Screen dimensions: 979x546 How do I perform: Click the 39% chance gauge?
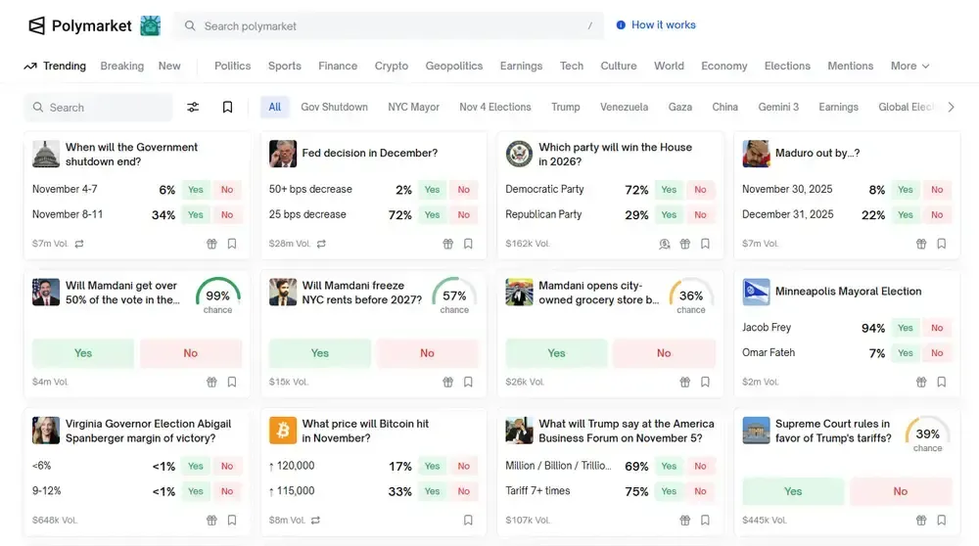pos(928,434)
